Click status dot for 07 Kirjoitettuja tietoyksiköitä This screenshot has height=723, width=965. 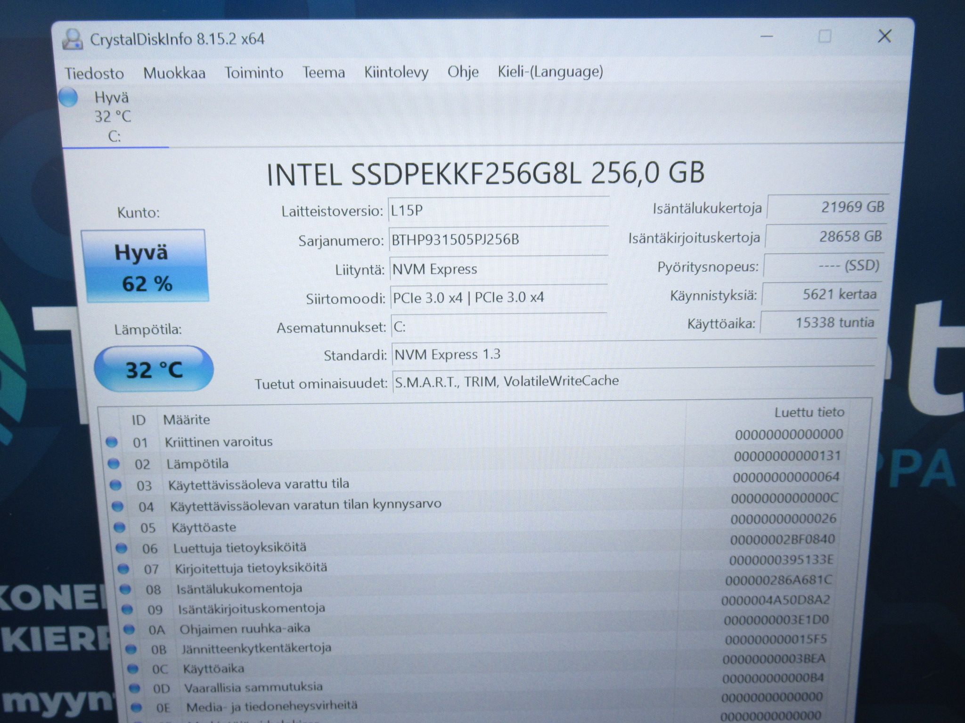(123, 569)
